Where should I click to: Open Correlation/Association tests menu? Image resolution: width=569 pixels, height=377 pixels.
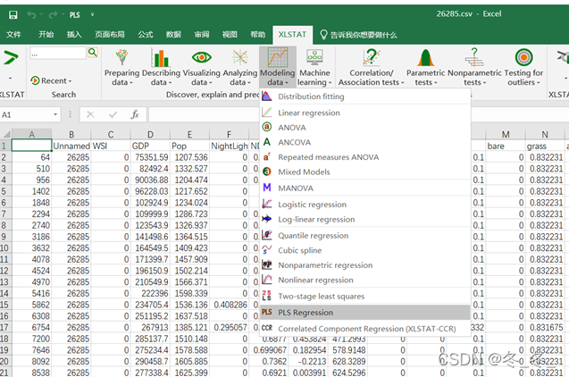(371, 67)
